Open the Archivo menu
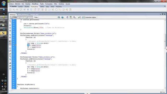 (x=11, y=4)
